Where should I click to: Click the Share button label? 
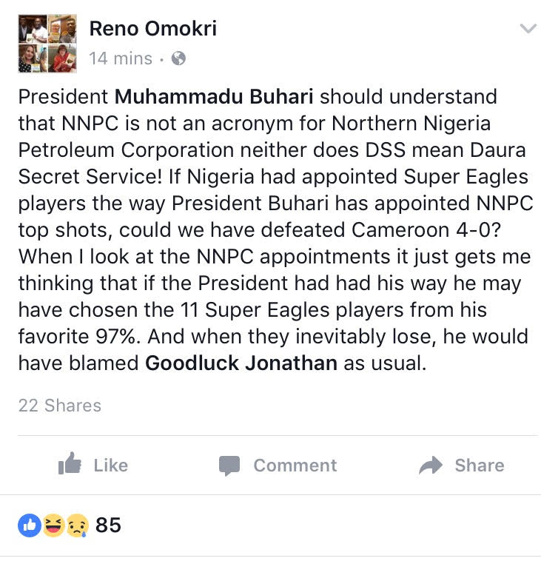(480, 466)
